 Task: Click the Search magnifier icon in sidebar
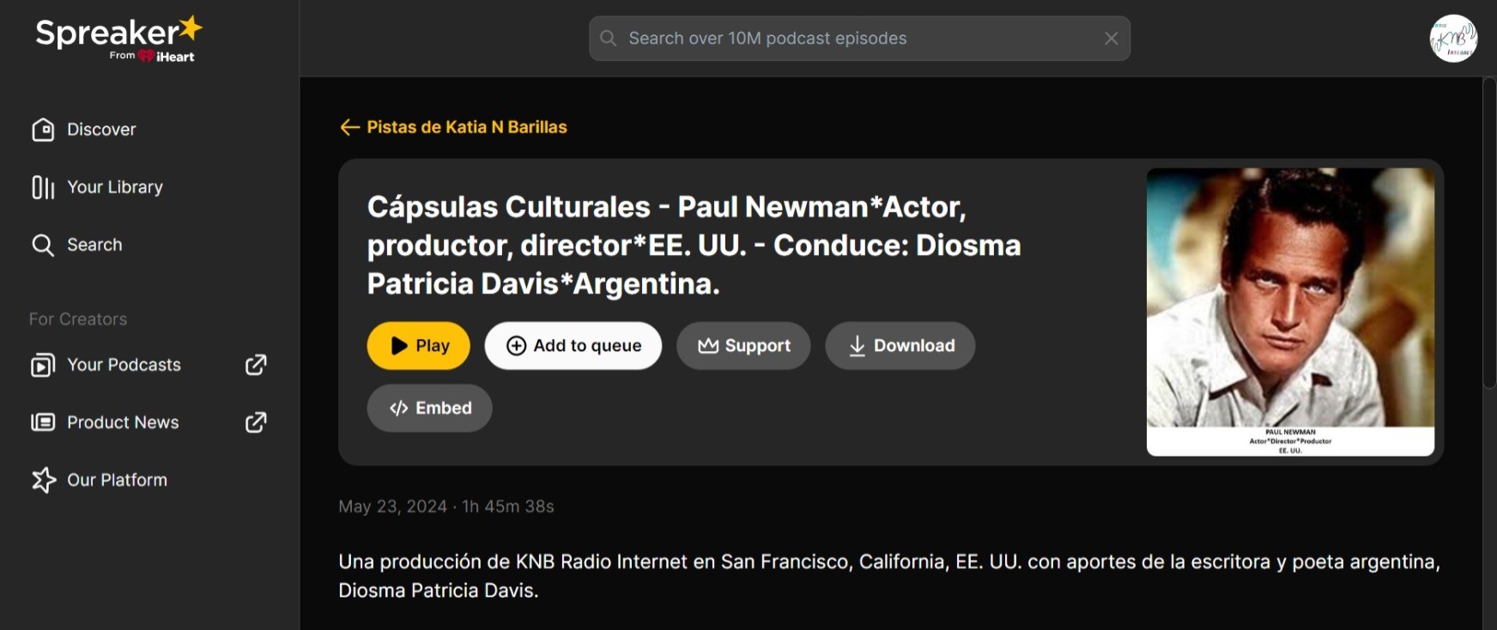click(43, 245)
